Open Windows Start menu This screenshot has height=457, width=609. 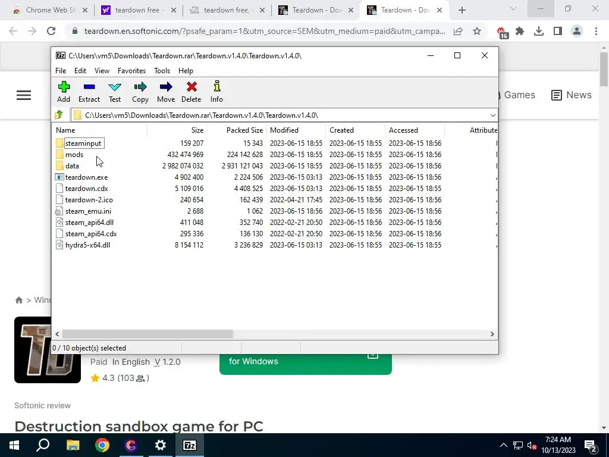coord(14,445)
